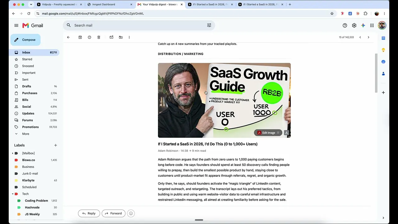Reply to this email
The width and height of the screenshot is (398, 224).
click(89, 213)
